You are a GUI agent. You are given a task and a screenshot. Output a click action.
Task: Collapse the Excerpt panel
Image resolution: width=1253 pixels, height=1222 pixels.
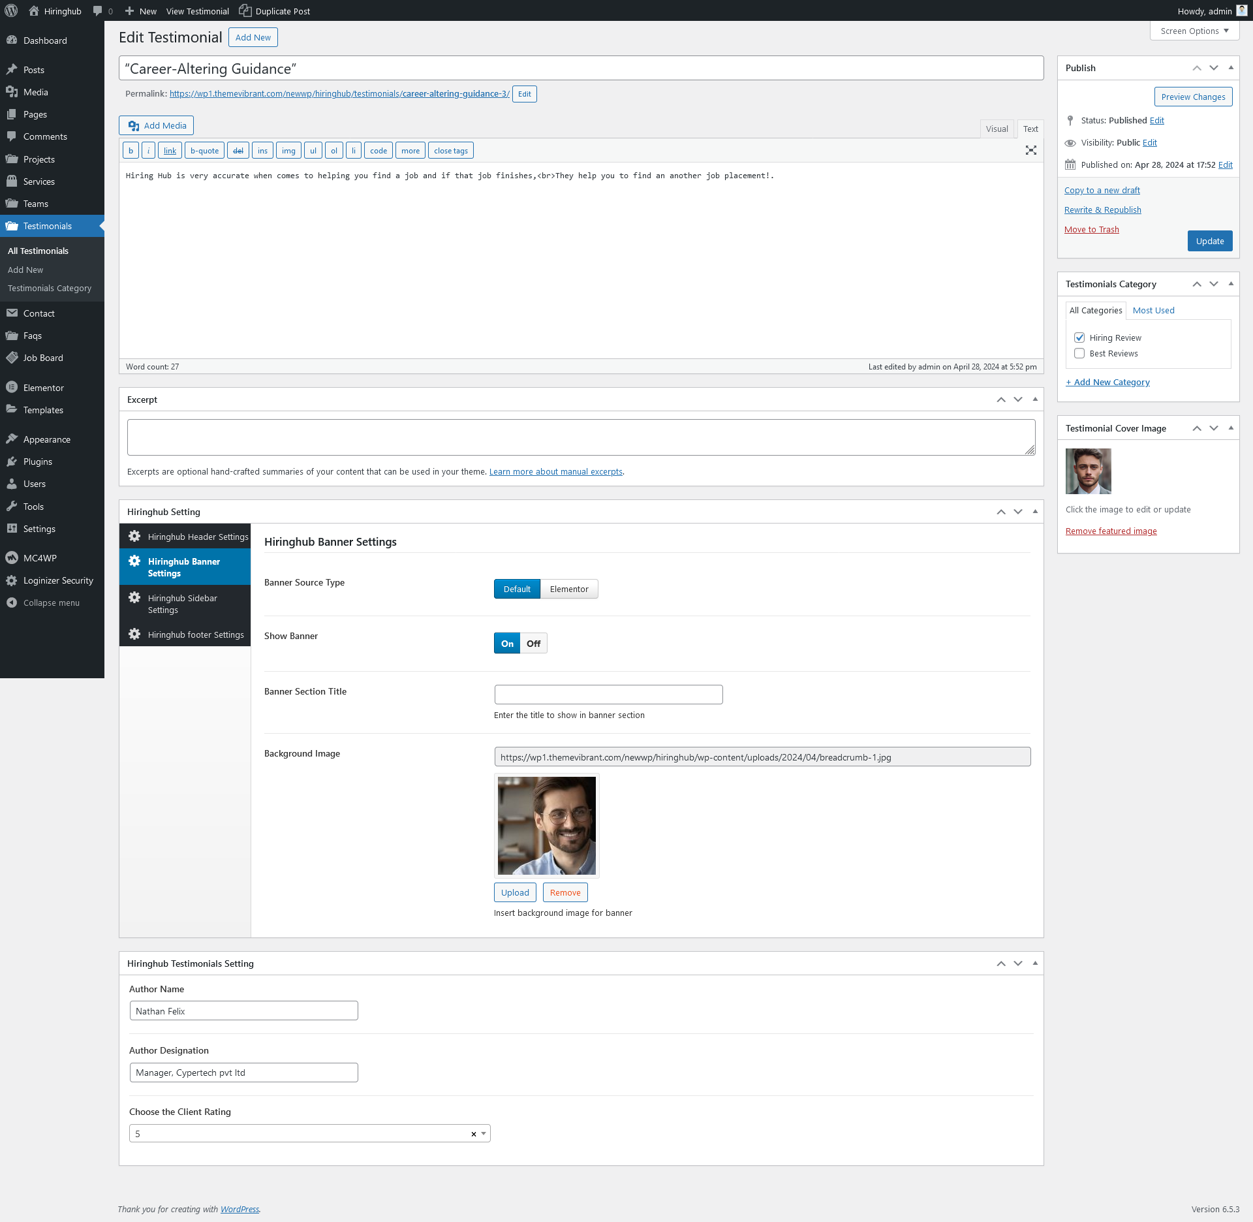pyautogui.click(x=1035, y=399)
